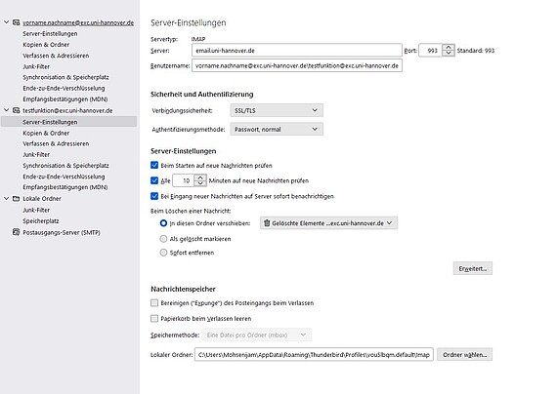Image resolution: width=557 pixels, height=394 pixels.
Task: Open Junk-Filter under Lokale Ordner
Action: 36,210
